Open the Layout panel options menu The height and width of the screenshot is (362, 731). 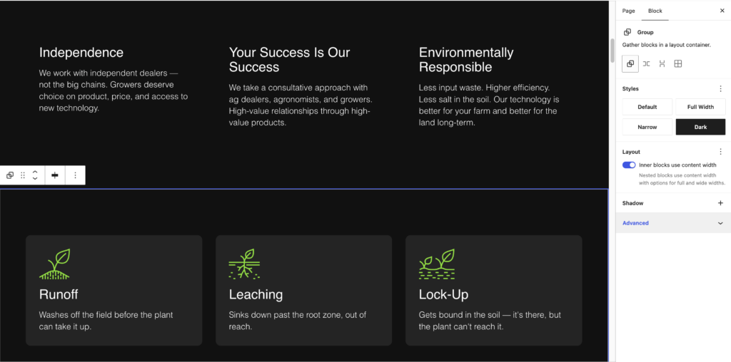tap(720, 152)
